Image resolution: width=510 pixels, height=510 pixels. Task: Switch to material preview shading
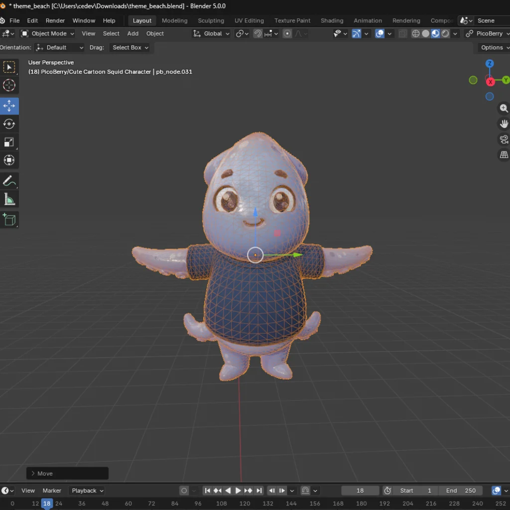pos(435,33)
